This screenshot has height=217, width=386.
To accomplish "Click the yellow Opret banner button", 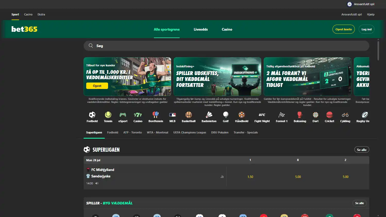I will [x=97, y=86].
